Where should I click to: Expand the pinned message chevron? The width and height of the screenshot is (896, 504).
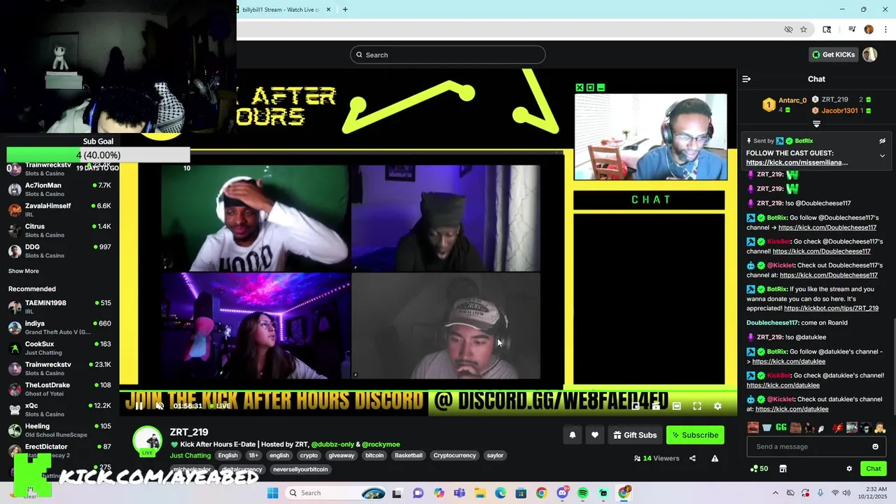(882, 155)
